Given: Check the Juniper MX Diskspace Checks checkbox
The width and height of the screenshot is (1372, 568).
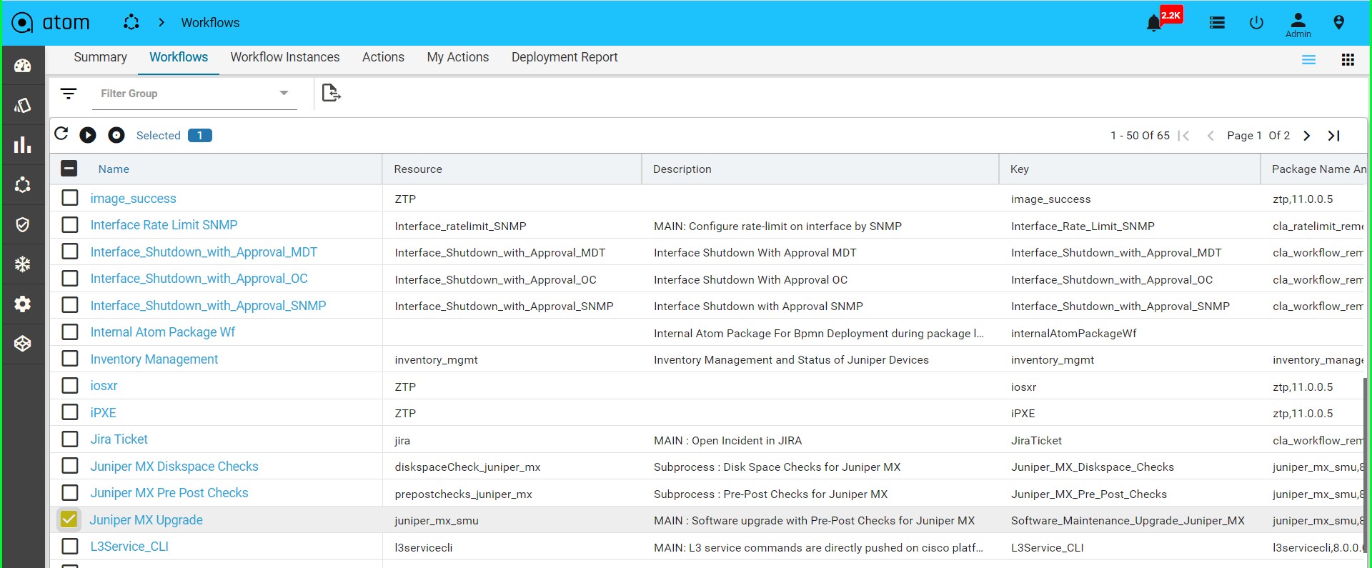Looking at the screenshot, I should pos(70,466).
